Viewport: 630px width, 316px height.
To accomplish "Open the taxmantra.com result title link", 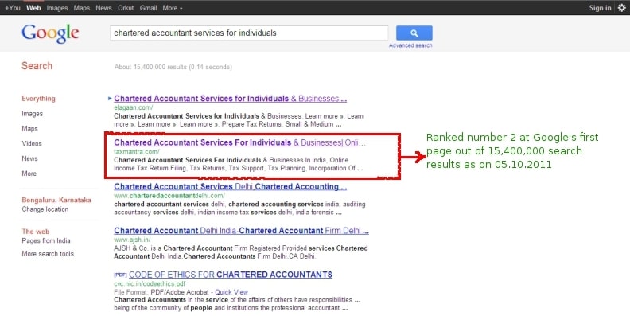I will (x=239, y=142).
